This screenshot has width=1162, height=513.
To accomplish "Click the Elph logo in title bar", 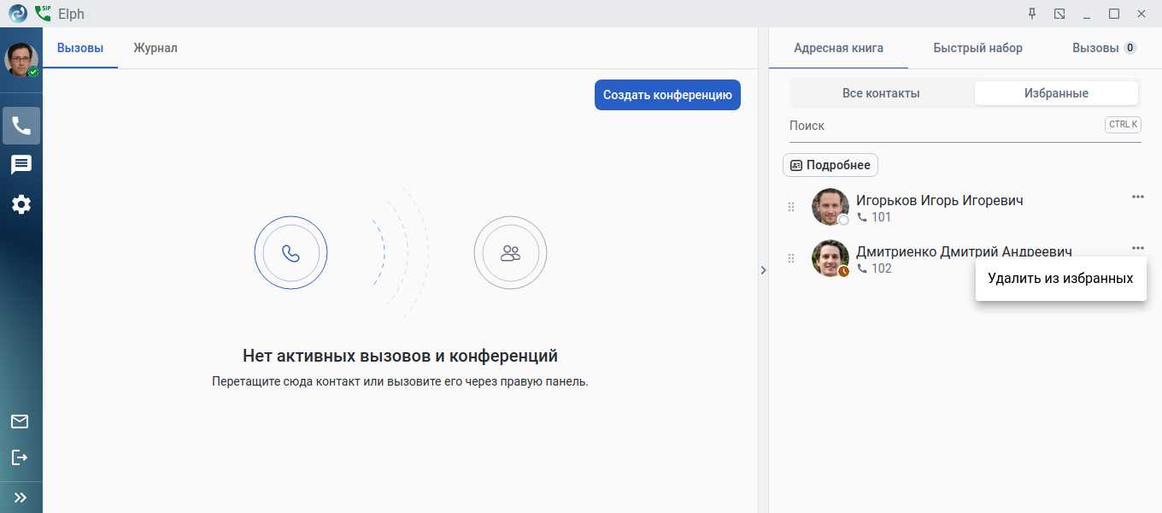I will [18, 14].
